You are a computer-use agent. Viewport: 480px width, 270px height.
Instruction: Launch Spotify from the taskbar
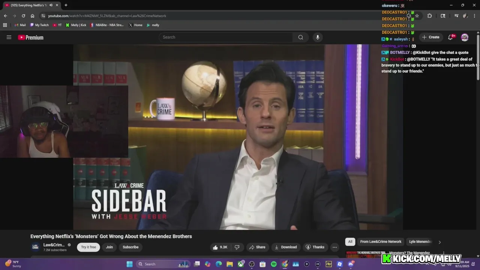tap(274, 264)
